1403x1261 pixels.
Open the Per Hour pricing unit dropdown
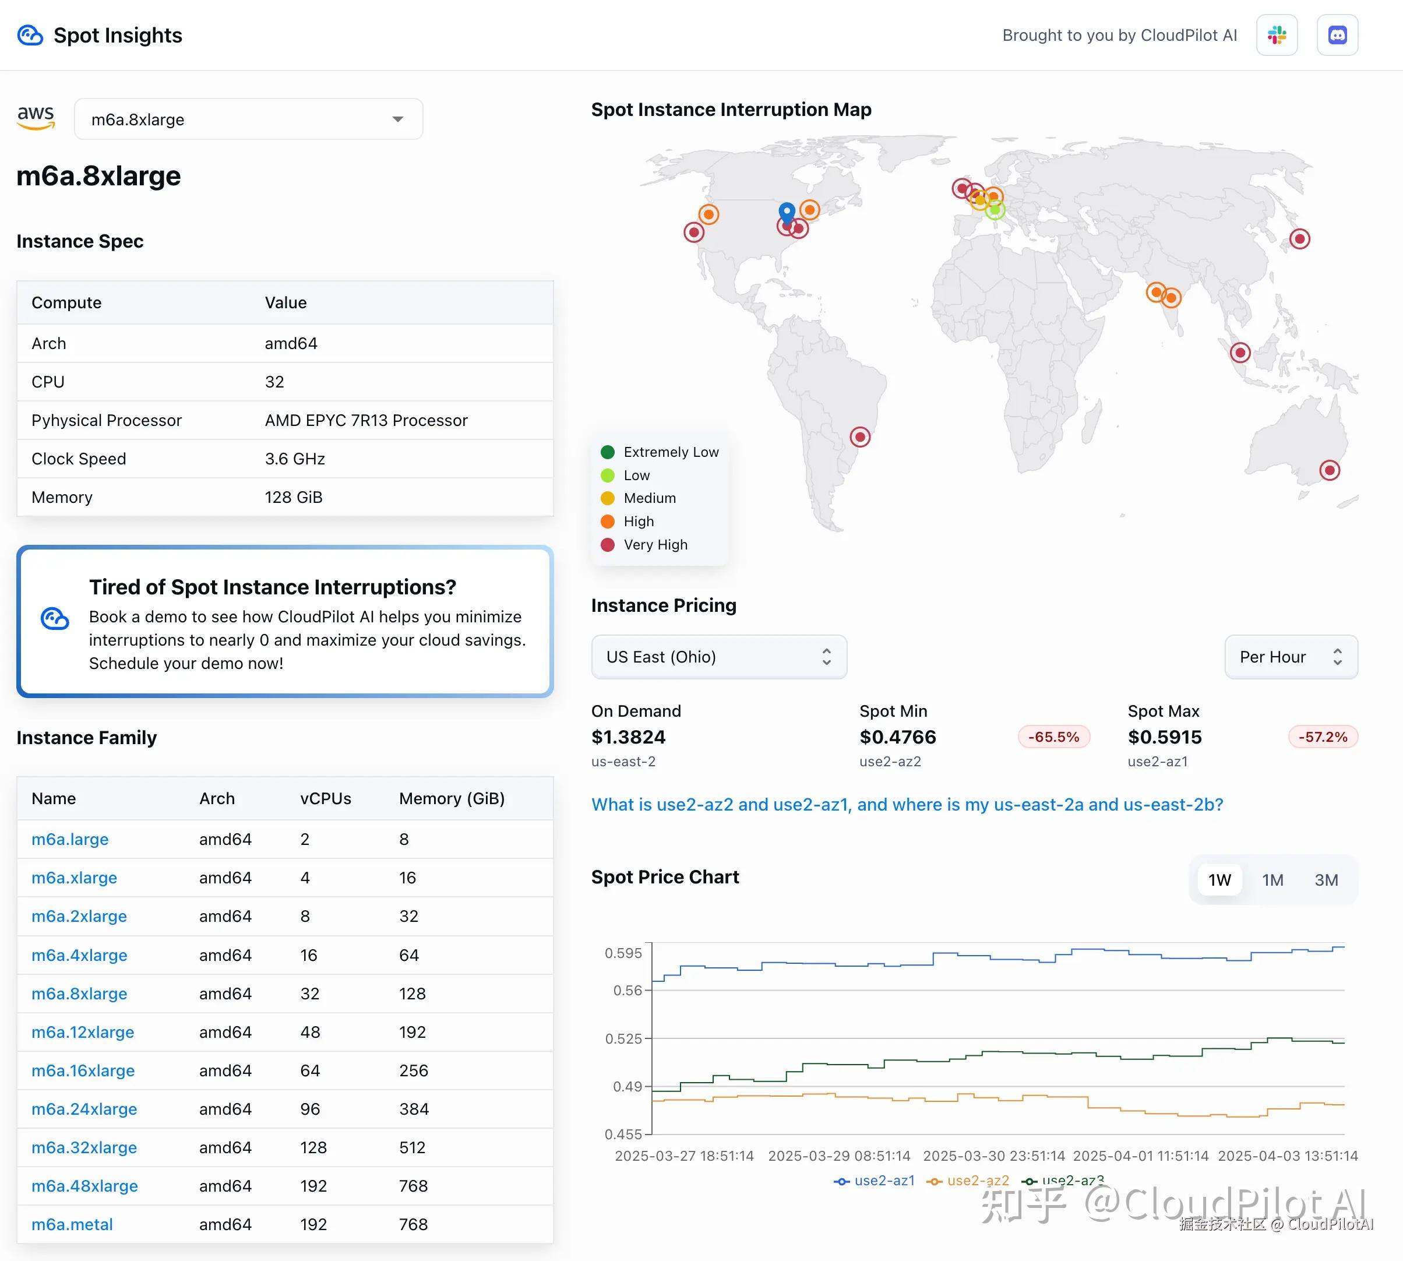tap(1290, 657)
